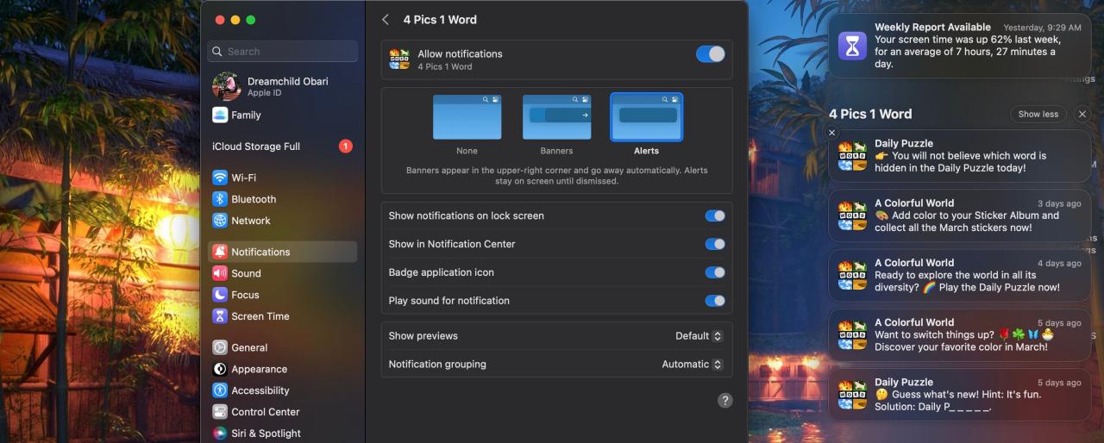
Task: Select Sound in sidebar list
Action: 282,273
